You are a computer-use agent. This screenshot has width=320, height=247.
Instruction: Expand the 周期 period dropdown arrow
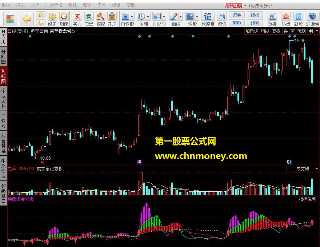click(148, 16)
